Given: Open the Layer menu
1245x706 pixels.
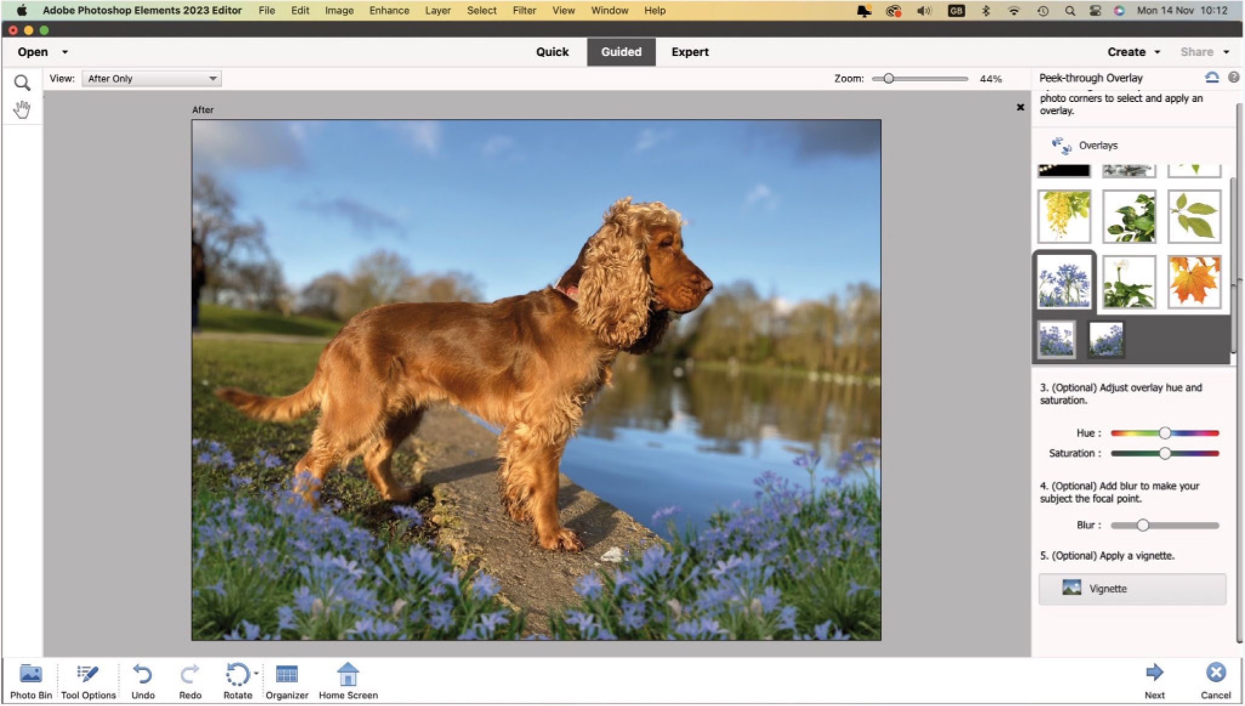Looking at the screenshot, I should [437, 10].
